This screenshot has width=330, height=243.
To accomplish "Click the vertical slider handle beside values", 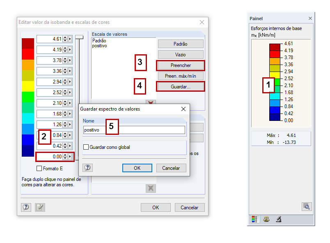I will tap(79, 37).
